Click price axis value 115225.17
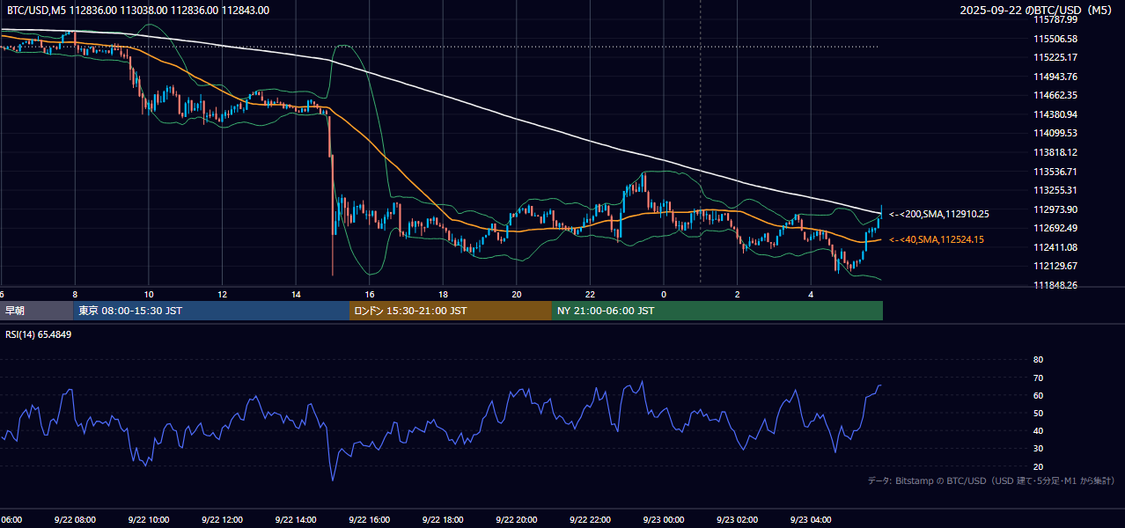Viewport: 1125px width, 528px height. point(1055,57)
